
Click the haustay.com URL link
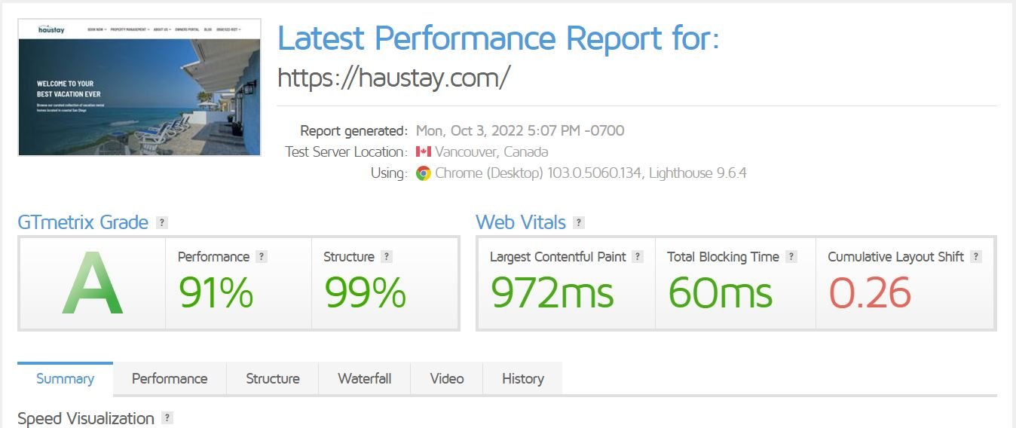(x=394, y=77)
